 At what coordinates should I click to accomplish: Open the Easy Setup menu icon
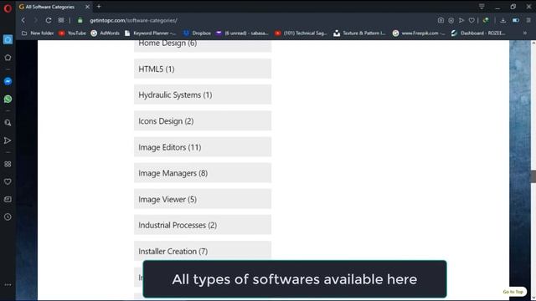(x=528, y=20)
